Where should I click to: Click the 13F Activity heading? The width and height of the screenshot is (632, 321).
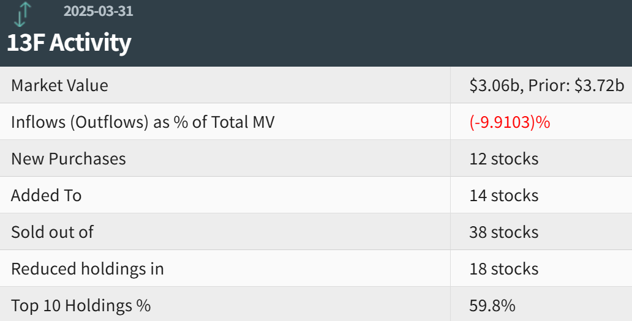click(x=69, y=43)
